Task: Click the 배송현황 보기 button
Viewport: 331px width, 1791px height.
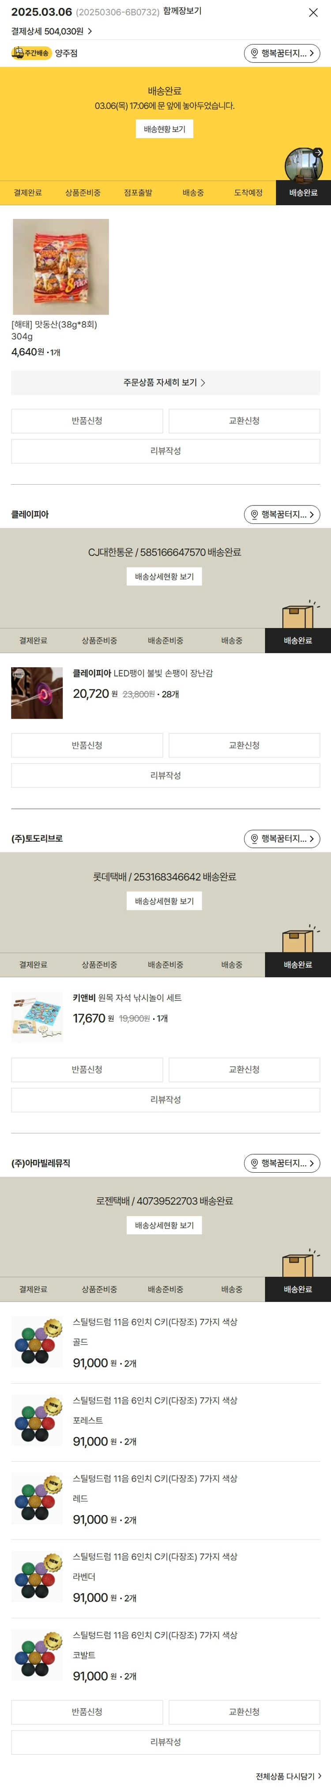Action: [x=164, y=129]
